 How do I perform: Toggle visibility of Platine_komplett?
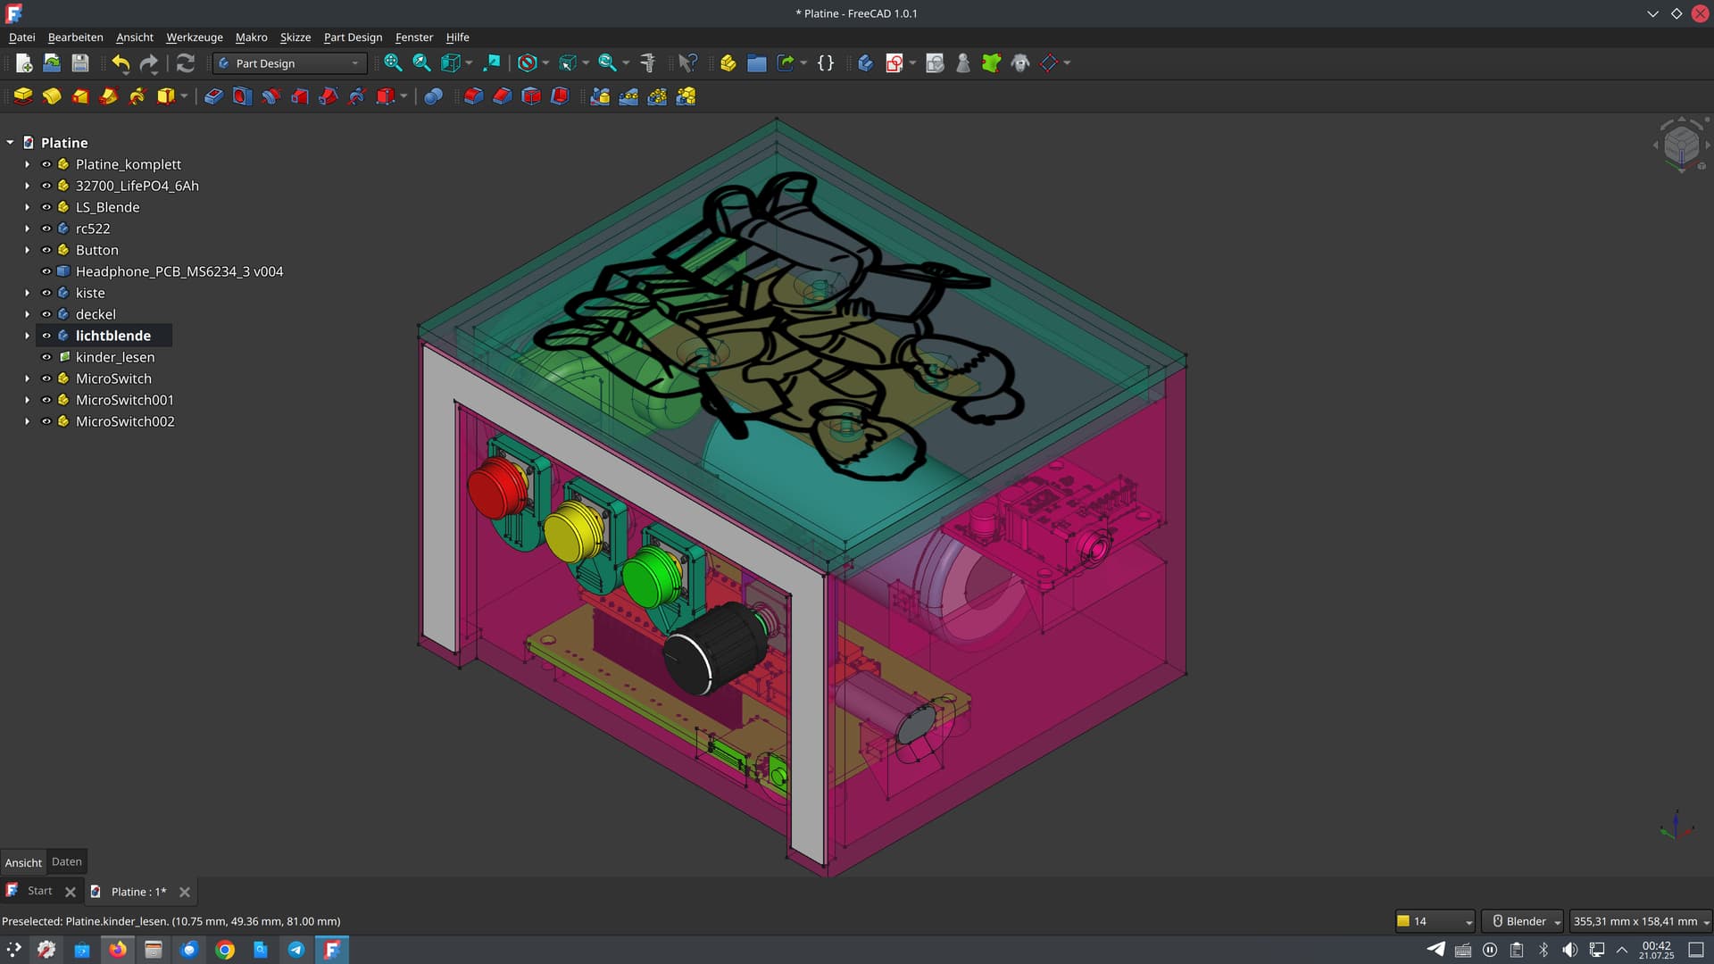(x=46, y=164)
